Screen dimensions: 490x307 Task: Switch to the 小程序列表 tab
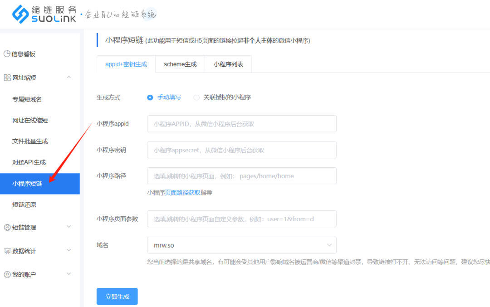[228, 64]
